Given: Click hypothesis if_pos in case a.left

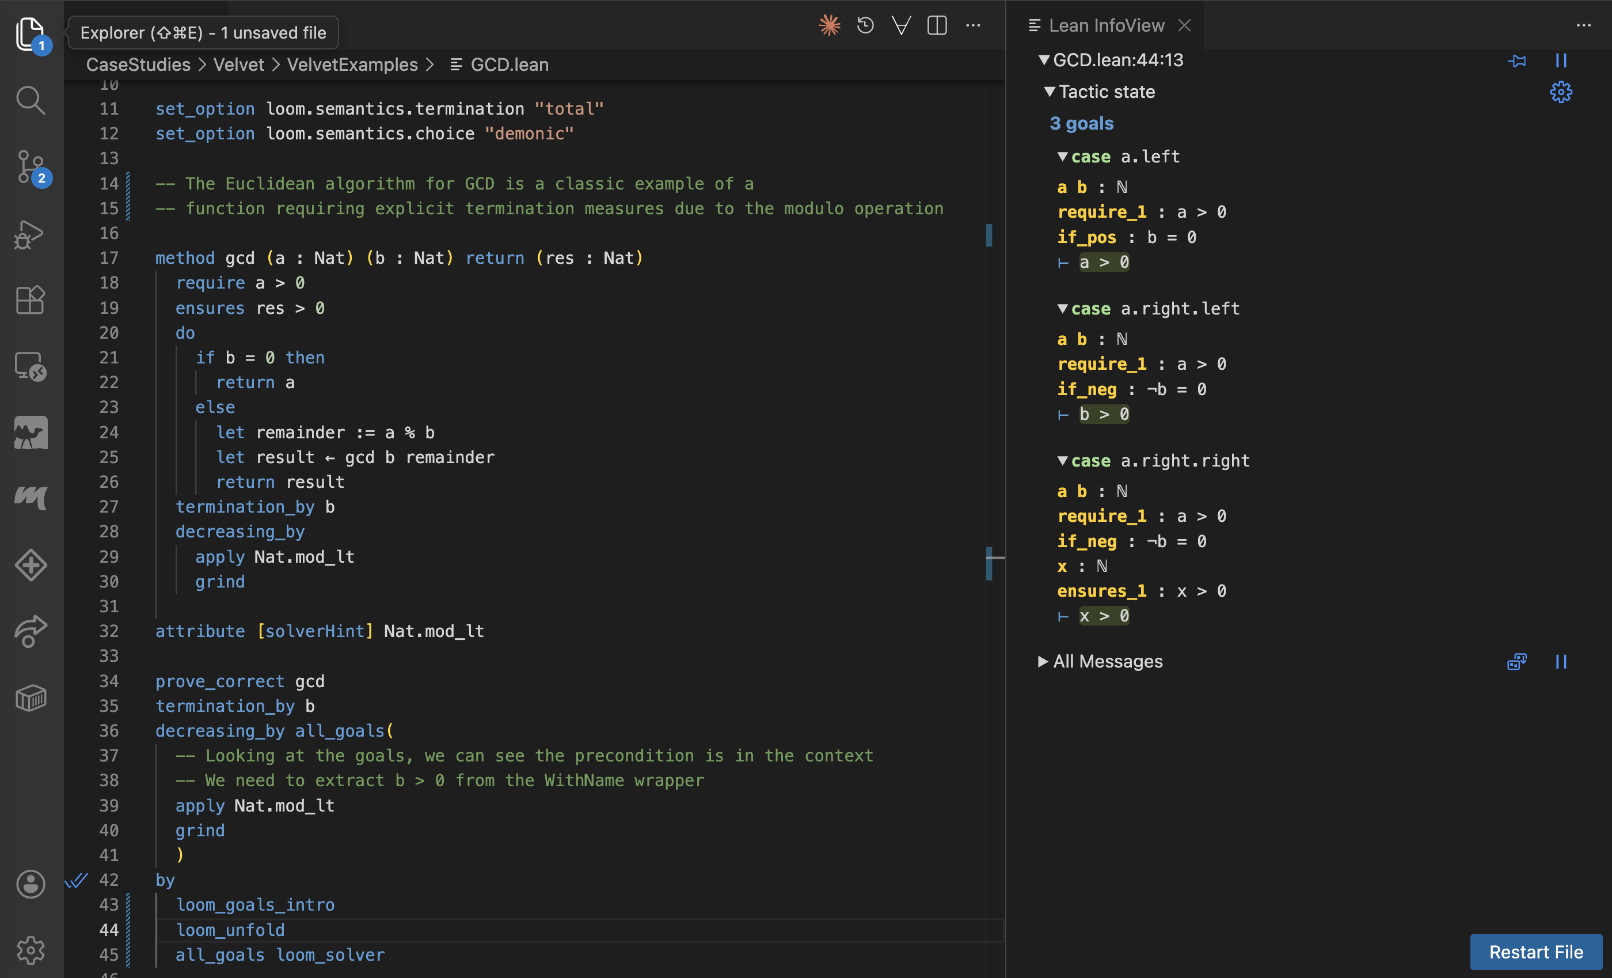Looking at the screenshot, I should 1087,237.
